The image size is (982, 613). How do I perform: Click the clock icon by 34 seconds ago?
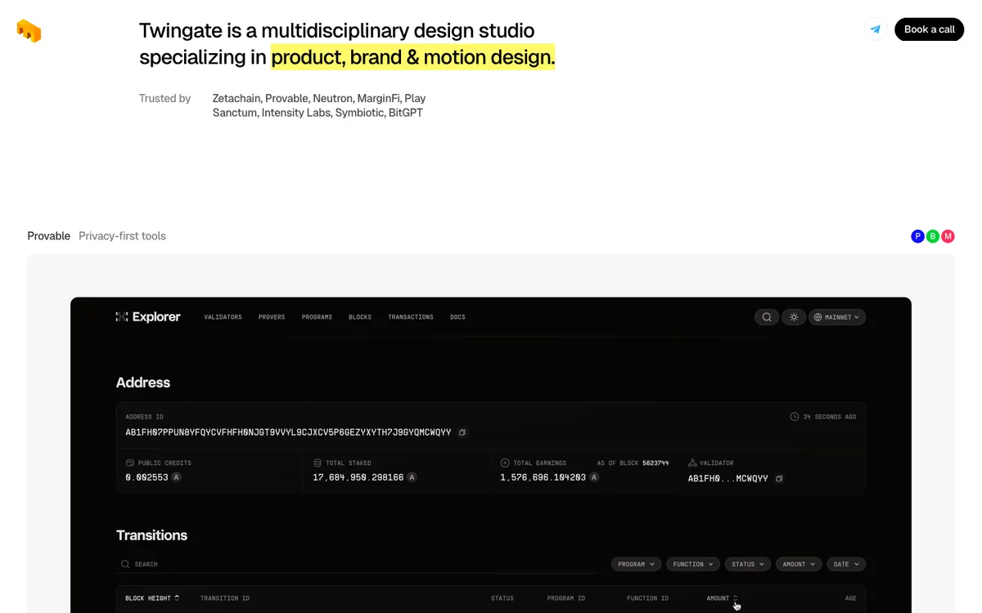794,417
